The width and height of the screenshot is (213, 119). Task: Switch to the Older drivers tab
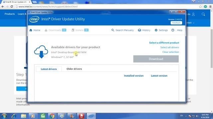[x=74, y=69]
